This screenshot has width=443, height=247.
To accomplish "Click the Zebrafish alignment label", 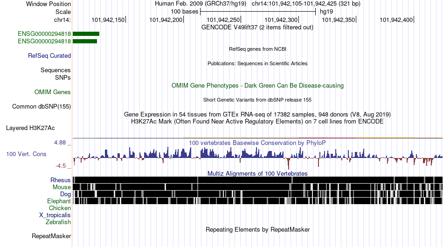I will [58, 222].
